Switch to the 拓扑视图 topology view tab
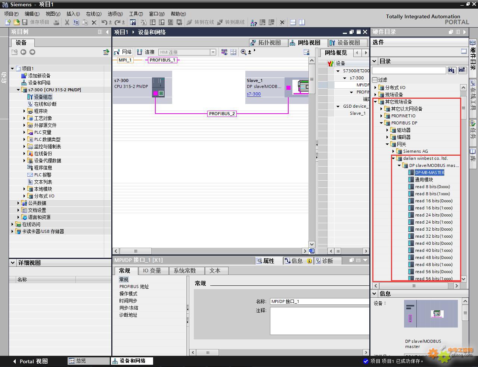Viewport: 478px width, 367px height. pos(269,42)
